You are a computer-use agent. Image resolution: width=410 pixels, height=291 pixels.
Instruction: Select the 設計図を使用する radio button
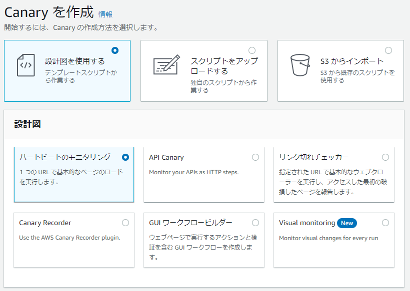click(x=115, y=50)
